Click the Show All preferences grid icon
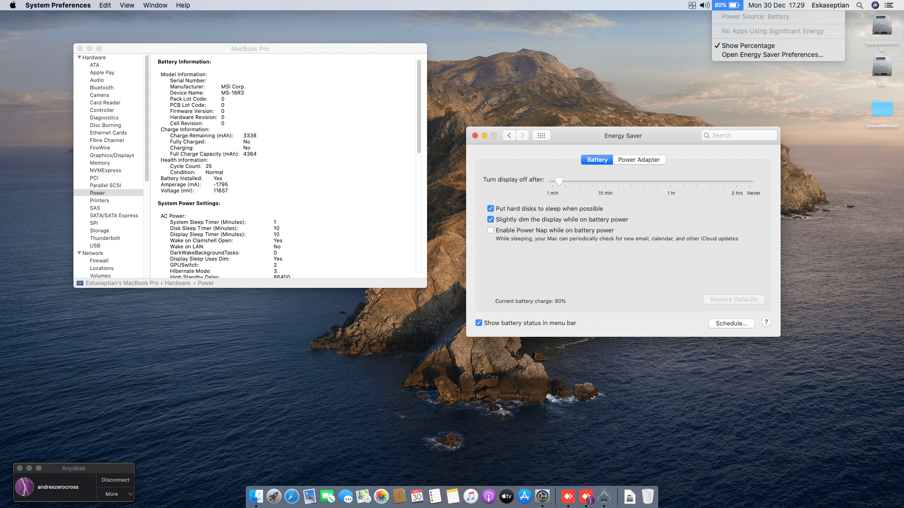This screenshot has width=904, height=508. 541,135
